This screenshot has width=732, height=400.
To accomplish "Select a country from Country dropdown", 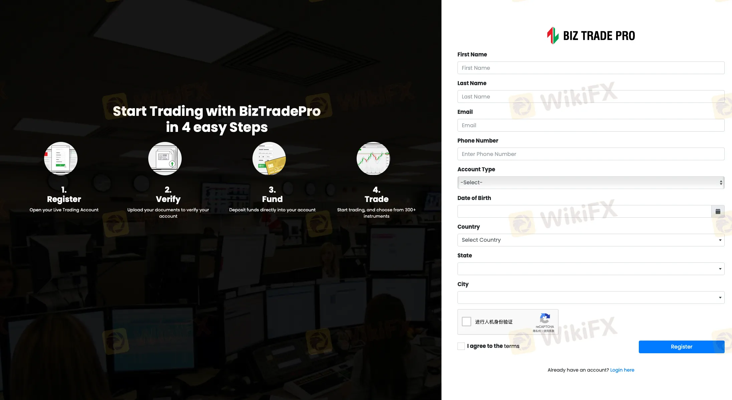I will tap(591, 240).
